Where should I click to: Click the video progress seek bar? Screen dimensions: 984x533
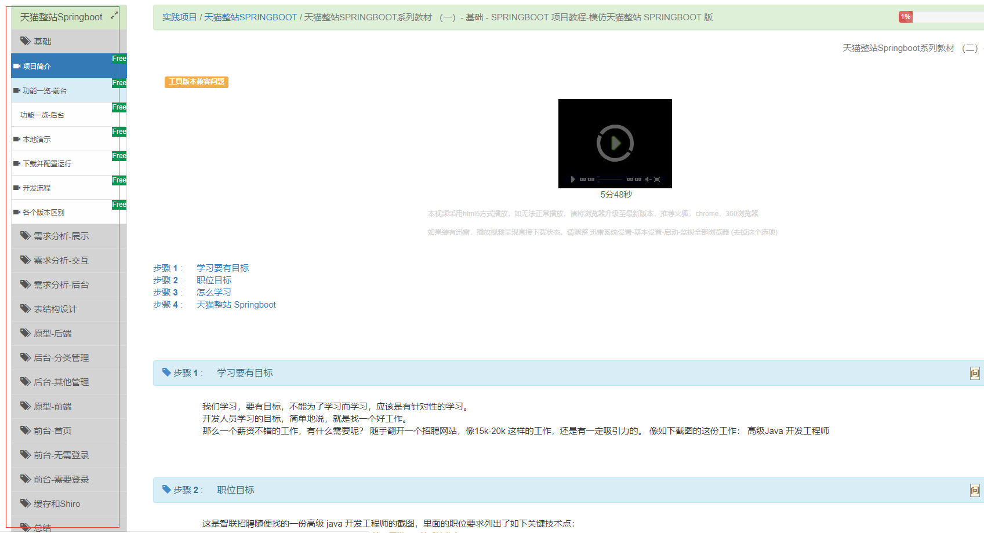[x=610, y=179]
